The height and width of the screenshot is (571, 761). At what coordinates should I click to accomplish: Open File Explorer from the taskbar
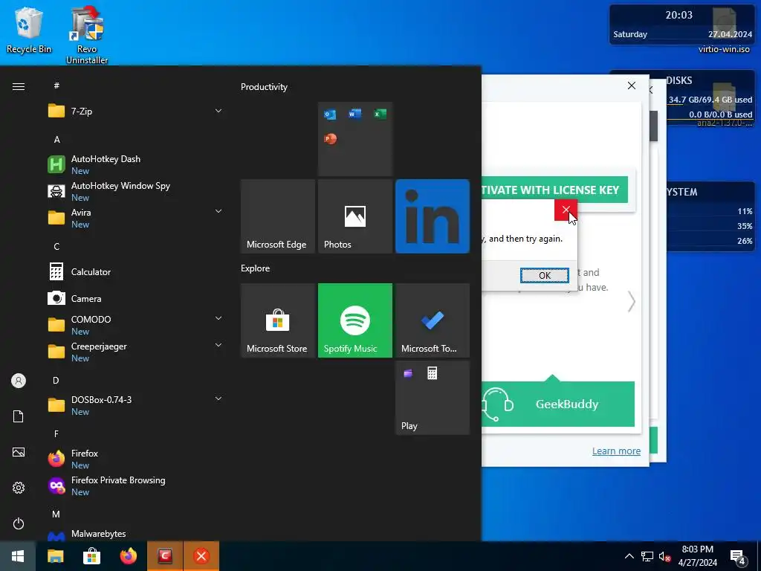pyautogui.click(x=55, y=556)
